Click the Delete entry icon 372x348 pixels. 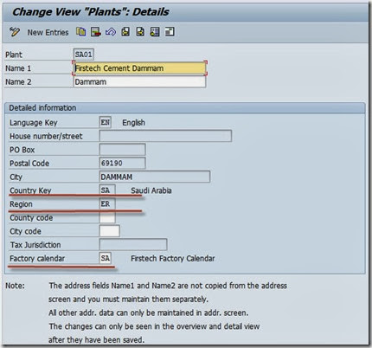click(x=95, y=31)
